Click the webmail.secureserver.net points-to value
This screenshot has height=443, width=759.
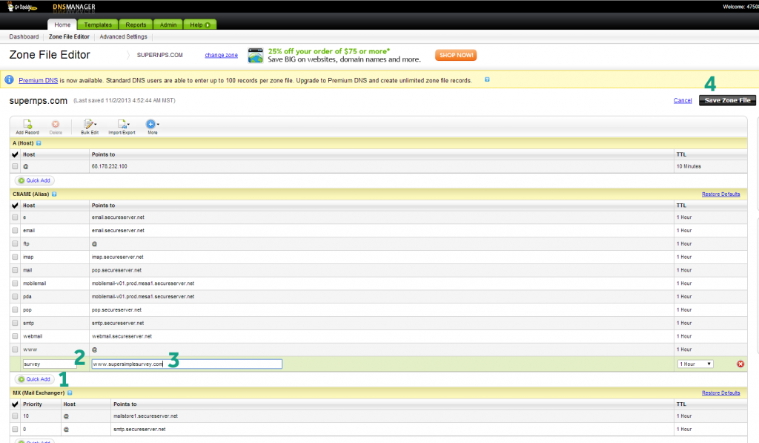pos(122,336)
